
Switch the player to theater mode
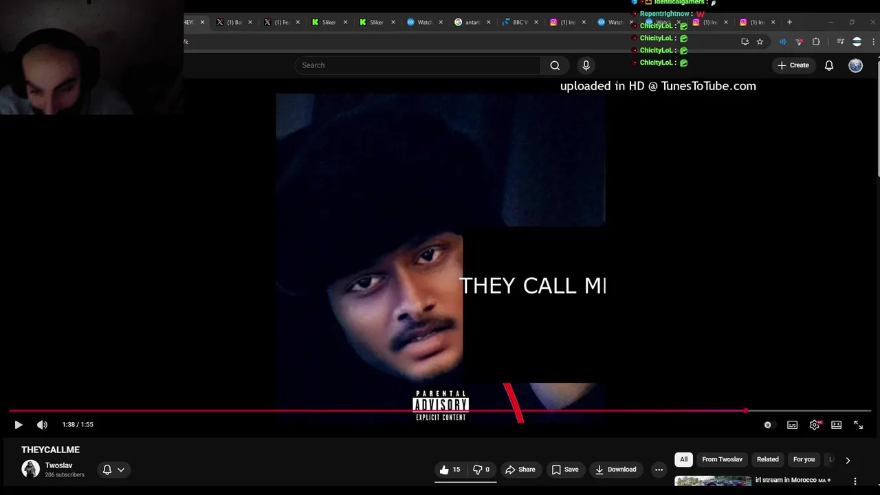836,425
